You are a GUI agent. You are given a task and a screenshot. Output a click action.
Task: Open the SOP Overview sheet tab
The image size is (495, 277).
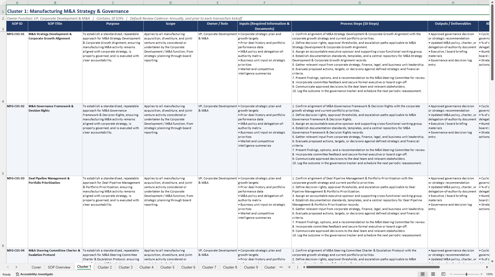pyautogui.click(x=59, y=267)
